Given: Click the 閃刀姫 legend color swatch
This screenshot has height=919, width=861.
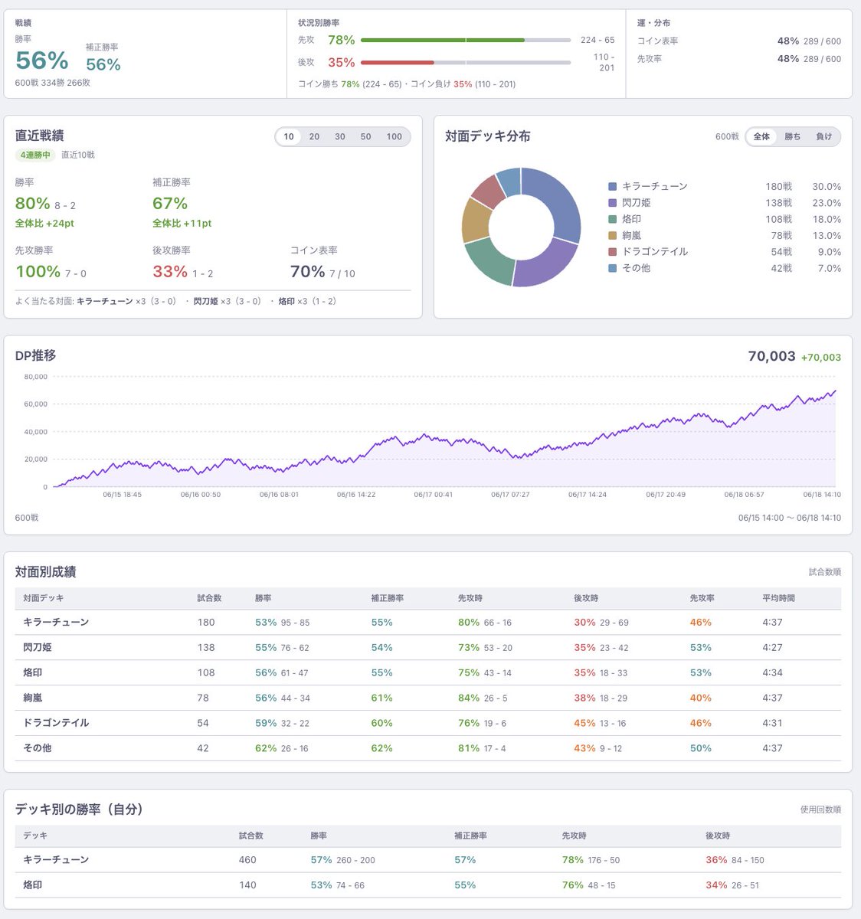Looking at the screenshot, I should [x=612, y=203].
